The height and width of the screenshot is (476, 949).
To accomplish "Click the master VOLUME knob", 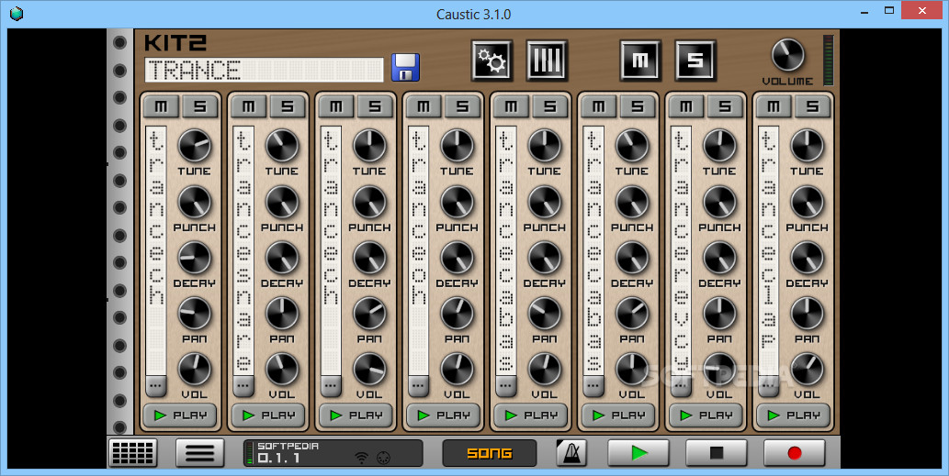I will click(786, 56).
